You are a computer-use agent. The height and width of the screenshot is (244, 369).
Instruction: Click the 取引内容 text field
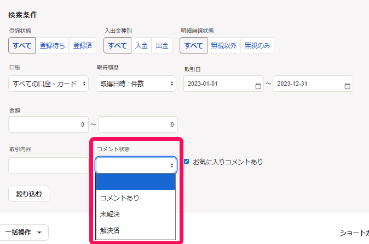pos(49,165)
